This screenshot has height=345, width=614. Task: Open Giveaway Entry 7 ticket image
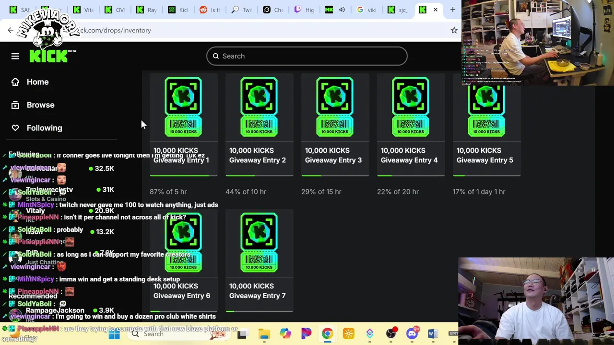click(x=259, y=242)
